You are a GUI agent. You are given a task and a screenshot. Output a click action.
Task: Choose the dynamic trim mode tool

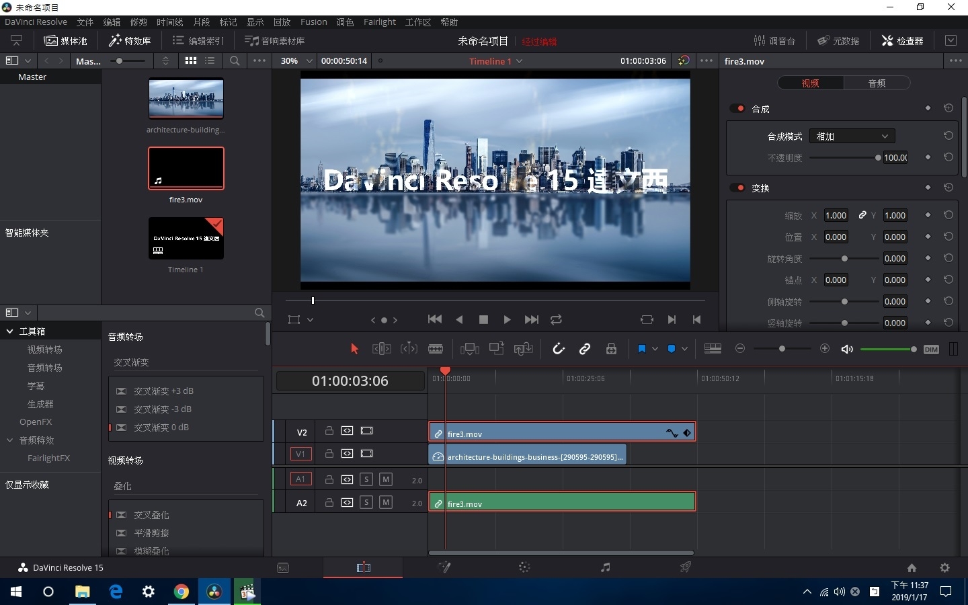[409, 349]
